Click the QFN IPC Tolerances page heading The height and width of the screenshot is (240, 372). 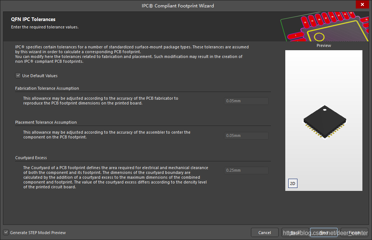click(x=33, y=19)
